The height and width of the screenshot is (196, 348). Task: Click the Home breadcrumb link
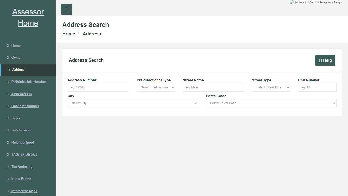click(69, 34)
